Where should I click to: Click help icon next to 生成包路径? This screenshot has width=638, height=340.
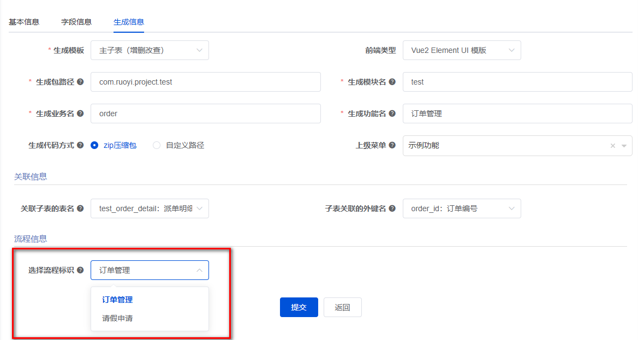81,82
